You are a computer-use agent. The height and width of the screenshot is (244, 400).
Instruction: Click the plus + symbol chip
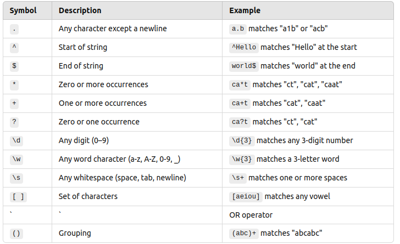pos(14,103)
